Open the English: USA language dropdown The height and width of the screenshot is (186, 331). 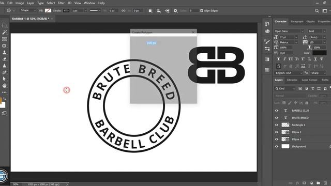(x=289, y=73)
